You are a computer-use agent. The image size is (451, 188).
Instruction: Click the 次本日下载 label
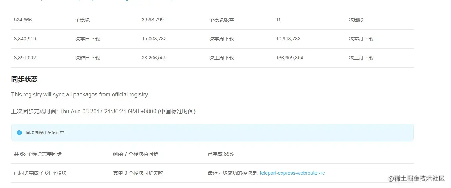[x=88, y=39]
